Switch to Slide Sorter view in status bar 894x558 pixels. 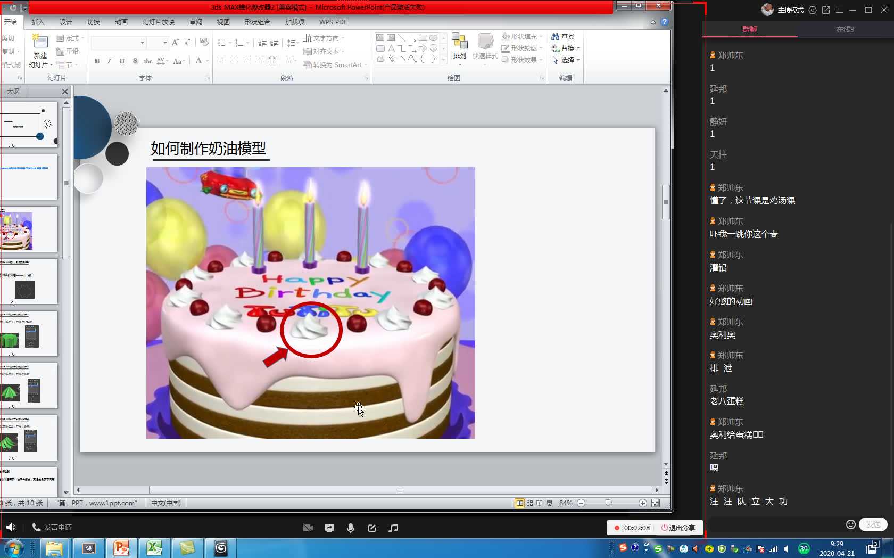pyautogui.click(x=529, y=503)
